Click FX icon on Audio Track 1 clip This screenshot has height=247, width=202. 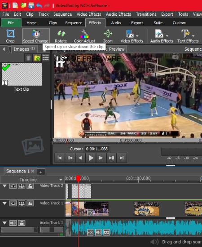tap(90, 232)
